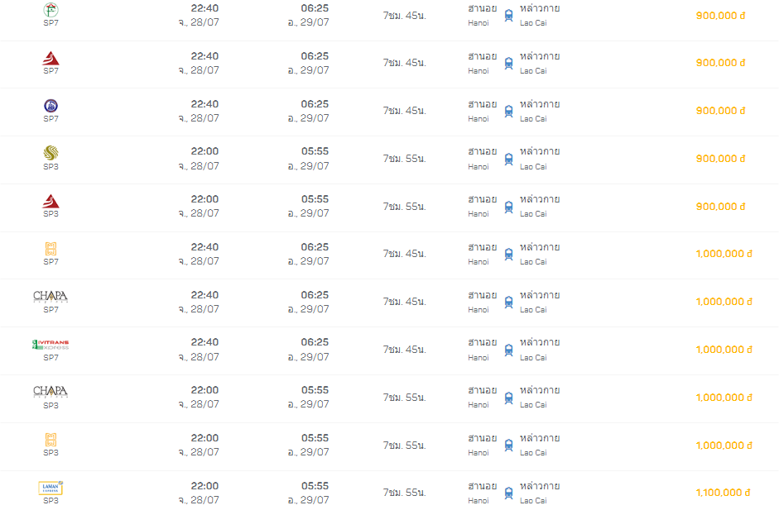779x510 pixels.
Task: Click the 22:00 departure time in the Laman row
Action: pyautogui.click(x=204, y=486)
